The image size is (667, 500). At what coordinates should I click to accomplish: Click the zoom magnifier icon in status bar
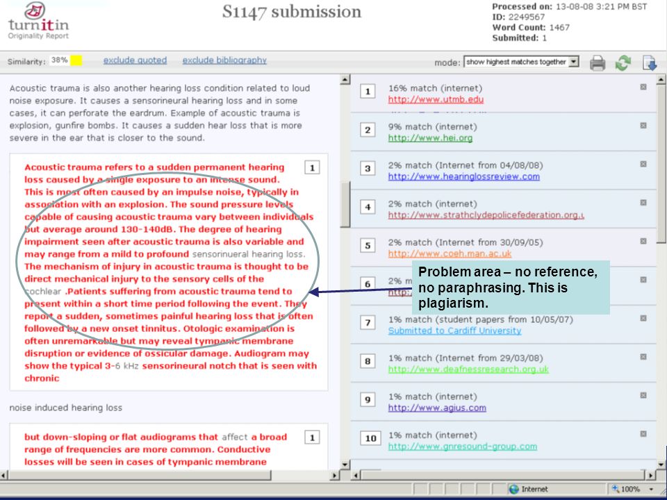click(x=616, y=489)
